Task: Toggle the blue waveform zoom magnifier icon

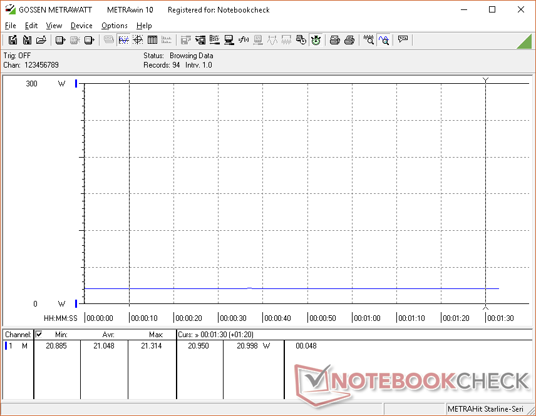Action: point(384,40)
